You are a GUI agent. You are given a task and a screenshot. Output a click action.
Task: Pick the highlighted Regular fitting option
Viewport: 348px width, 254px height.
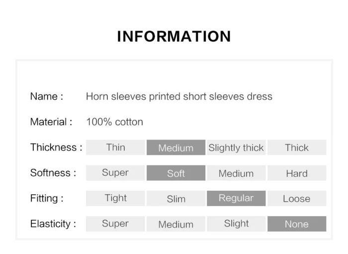tap(236, 198)
